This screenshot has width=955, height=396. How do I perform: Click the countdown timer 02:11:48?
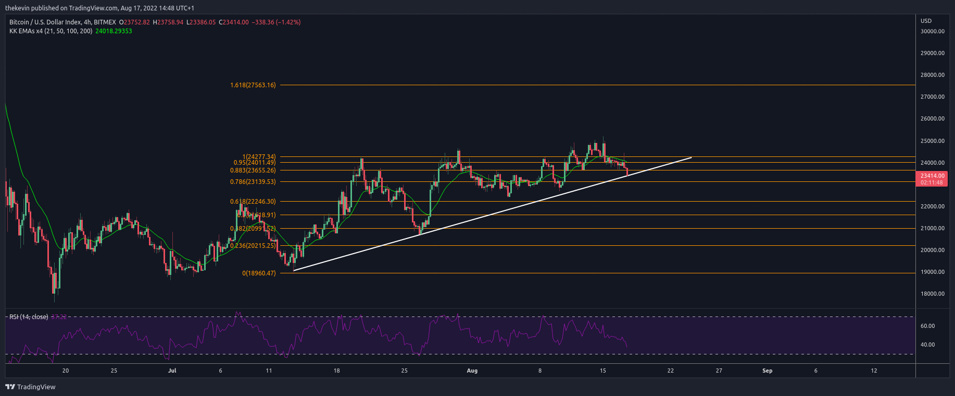[932, 183]
